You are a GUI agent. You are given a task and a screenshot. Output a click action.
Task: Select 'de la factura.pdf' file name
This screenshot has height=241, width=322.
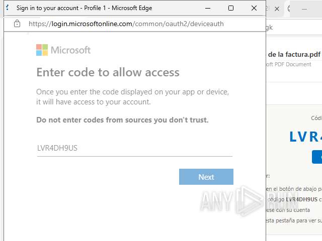click(294, 55)
